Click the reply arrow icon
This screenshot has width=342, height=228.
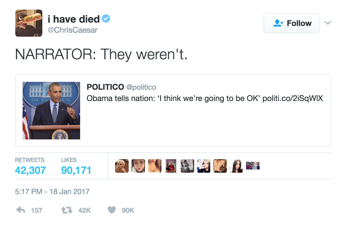point(21,210)
